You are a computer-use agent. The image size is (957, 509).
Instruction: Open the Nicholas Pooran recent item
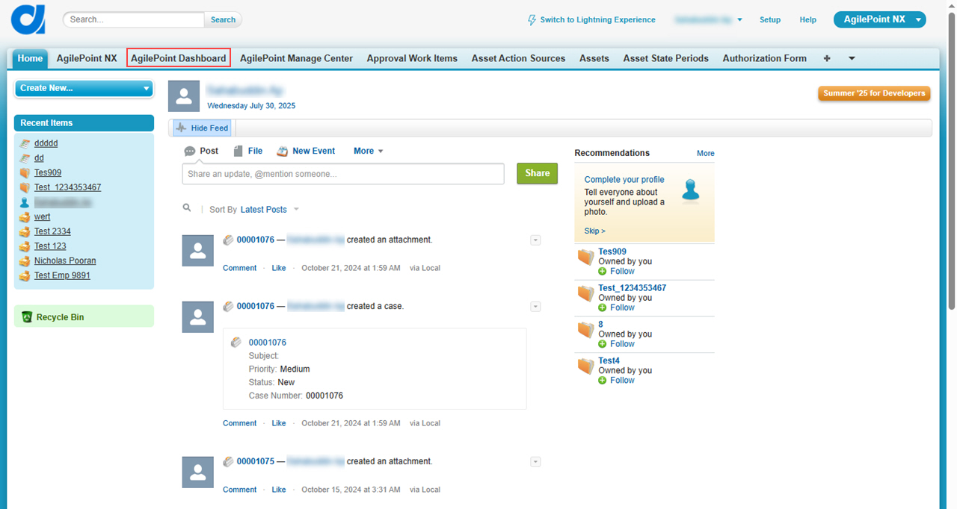click(x=65, y=260)
